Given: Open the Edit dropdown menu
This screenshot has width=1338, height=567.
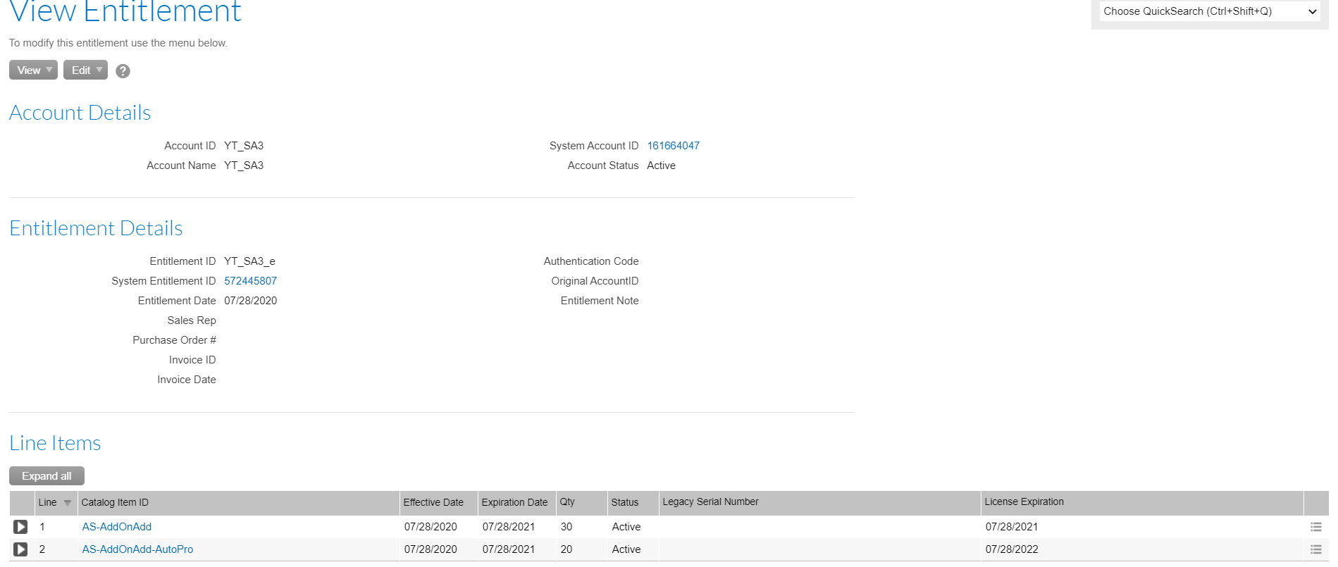Looking at the screenshot, I should click(85, 70).
